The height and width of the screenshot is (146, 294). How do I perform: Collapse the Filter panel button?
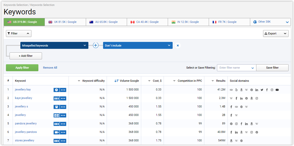(19, 33)
